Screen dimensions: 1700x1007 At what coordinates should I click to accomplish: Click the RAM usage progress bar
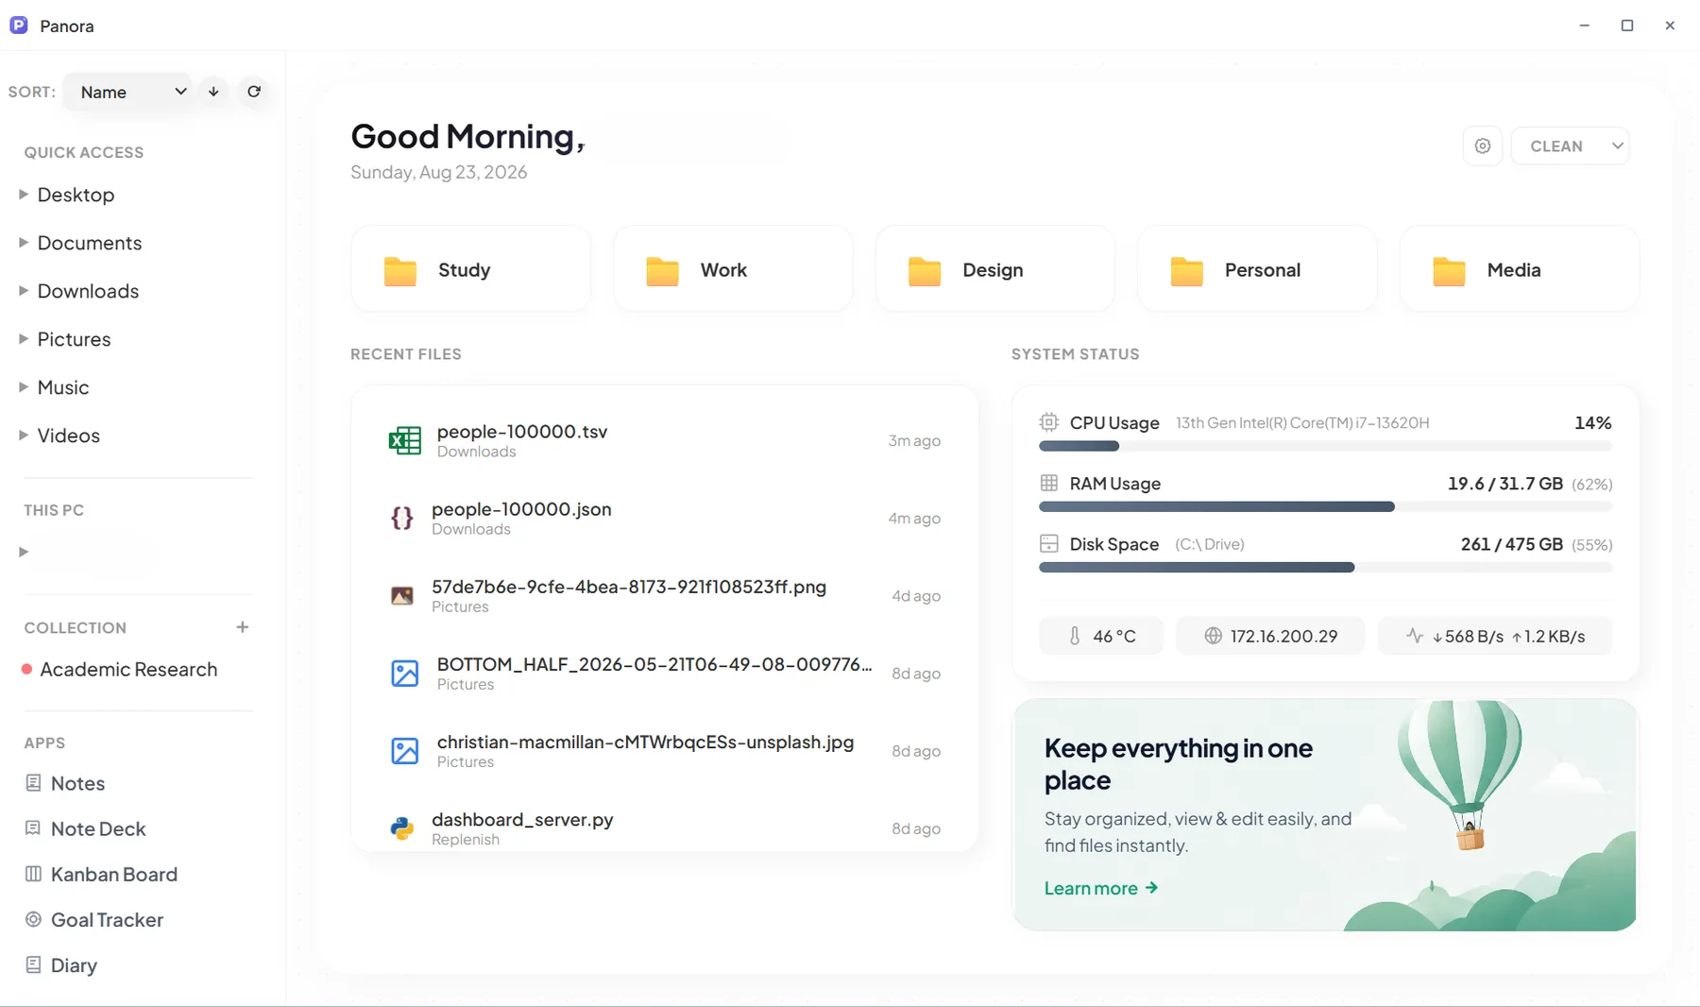tap(1325, 506)
